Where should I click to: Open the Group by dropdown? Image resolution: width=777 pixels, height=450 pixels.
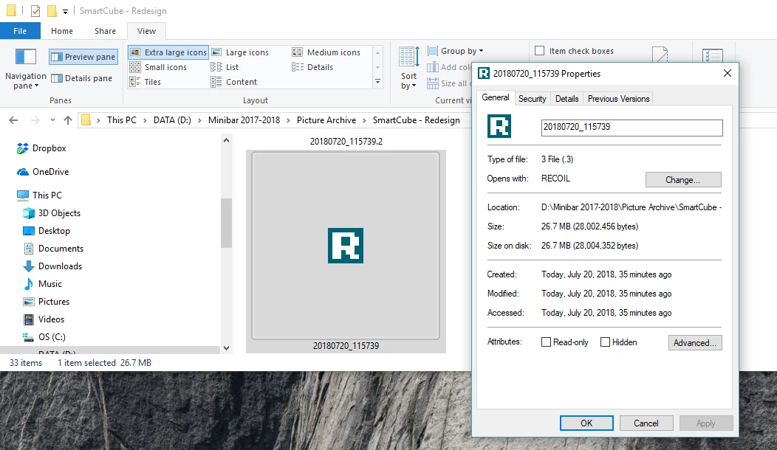[456, 51]
